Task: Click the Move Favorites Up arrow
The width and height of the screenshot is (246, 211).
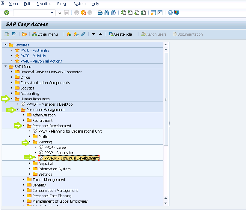Action: point(101,34)
